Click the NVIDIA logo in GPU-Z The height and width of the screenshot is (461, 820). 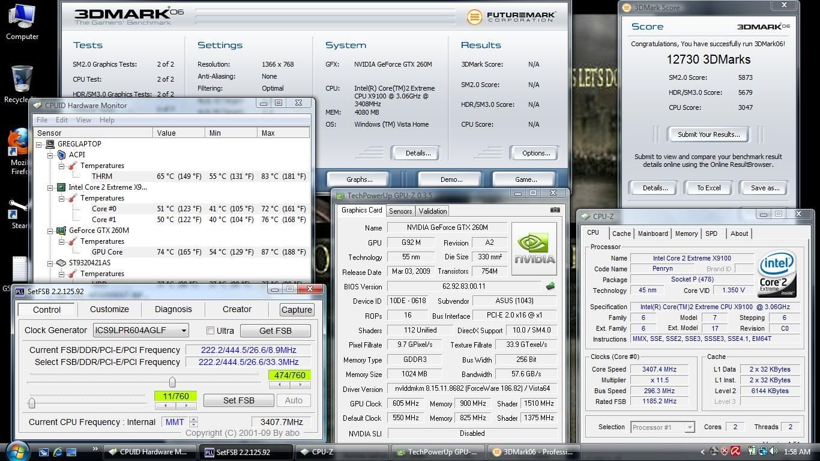click(534, 249)
